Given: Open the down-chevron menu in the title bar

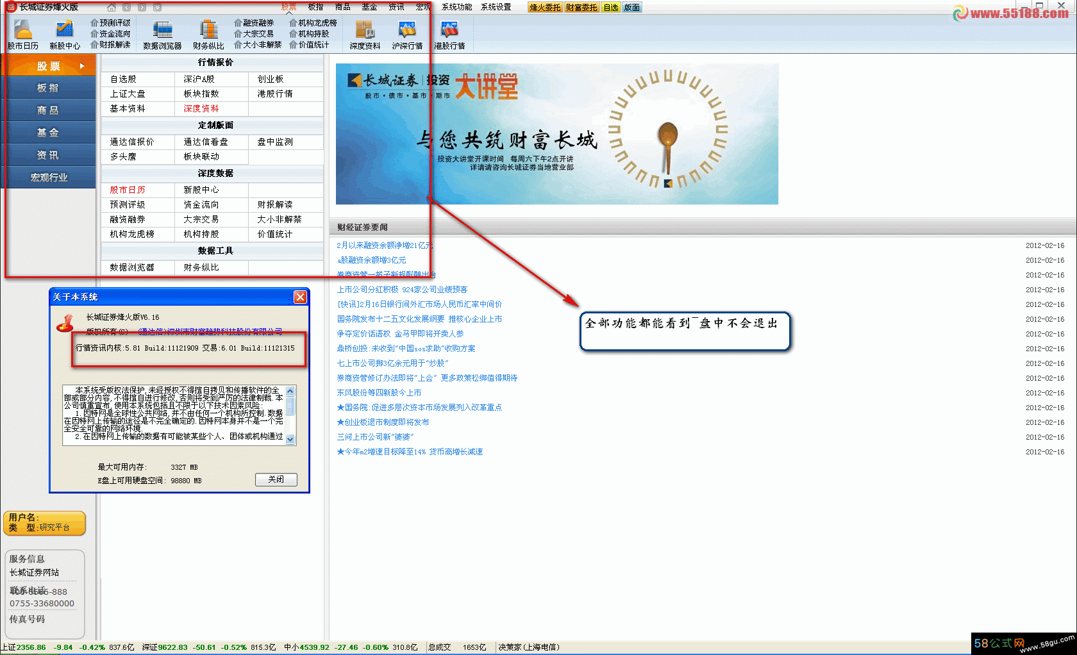Looking at the screenshot, I should tap(157, 7).
